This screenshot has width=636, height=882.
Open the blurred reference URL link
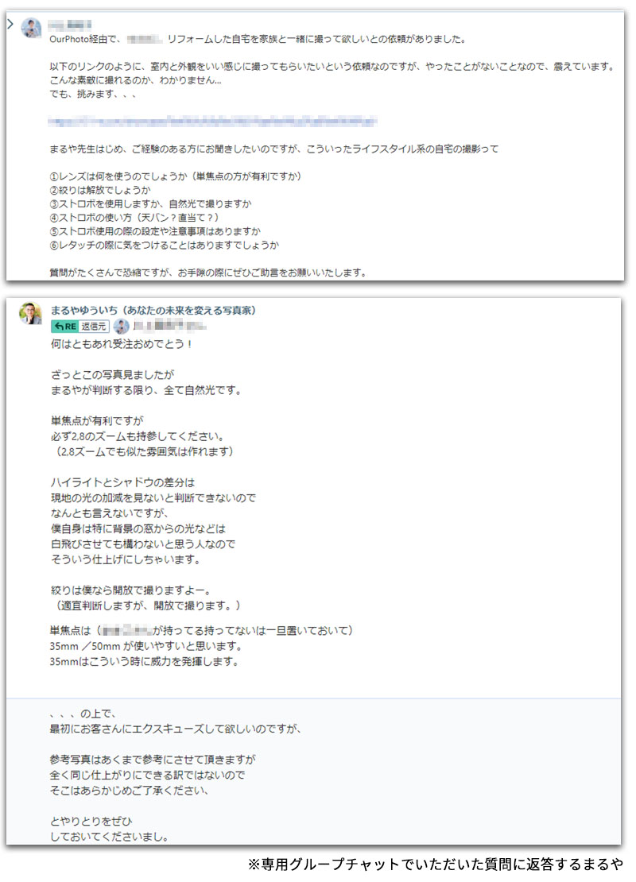click(x=212, y=122)
